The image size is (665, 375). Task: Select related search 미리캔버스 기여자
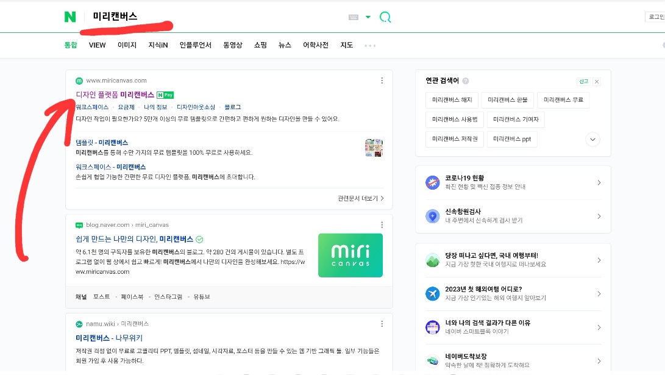[x=516, y=120]
